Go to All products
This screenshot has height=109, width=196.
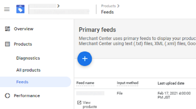click(28, 70)
